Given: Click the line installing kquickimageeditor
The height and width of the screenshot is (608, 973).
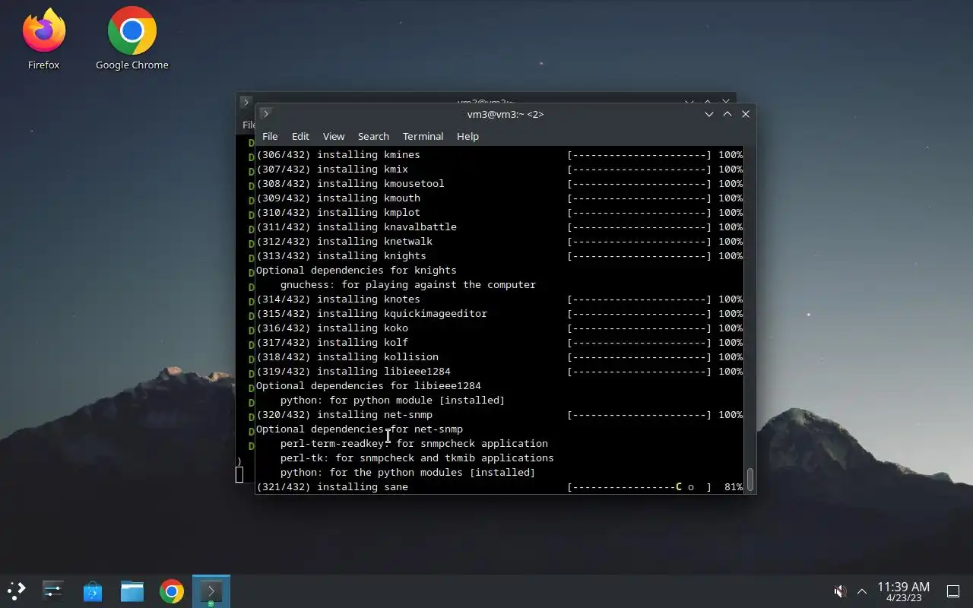Looking at the screenshot, I should pyautogui.click(x=499, y=313).
